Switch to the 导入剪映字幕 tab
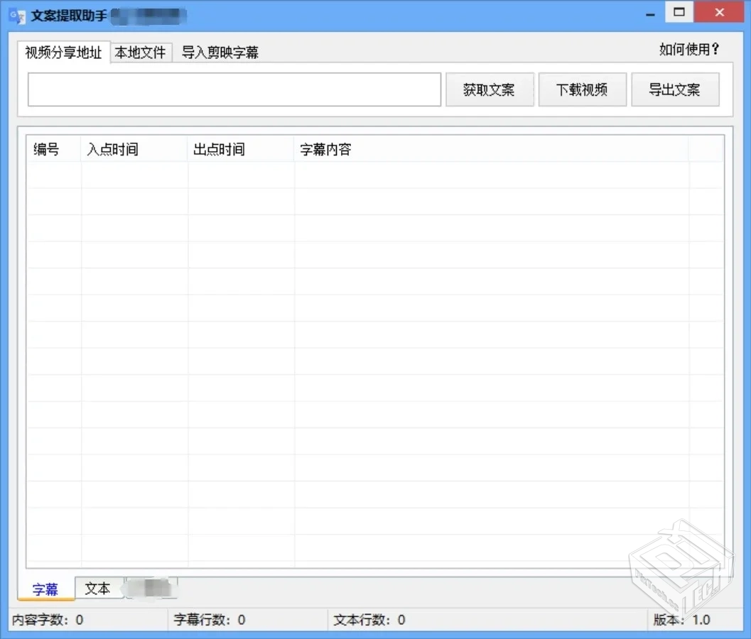Viewport: 751px width, 639px height. point(220,53)
